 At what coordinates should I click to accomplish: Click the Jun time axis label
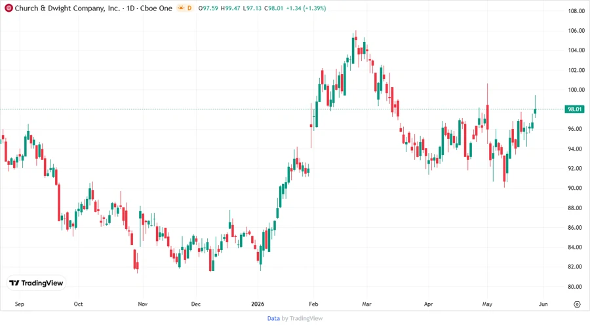(x=543, y=304)
